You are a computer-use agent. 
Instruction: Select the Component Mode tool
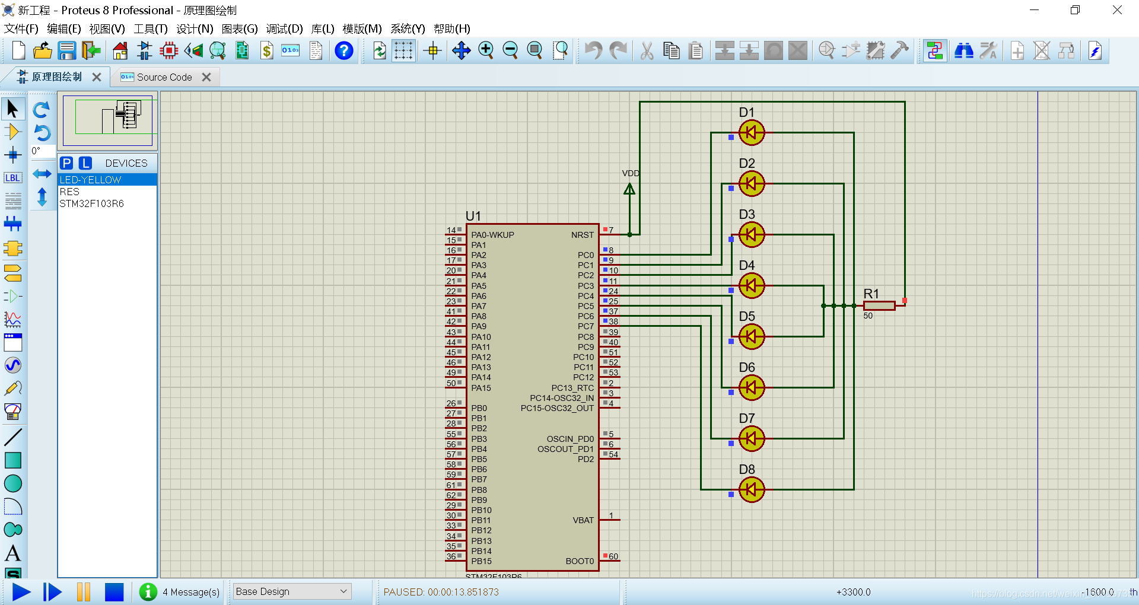coord(12,132)
